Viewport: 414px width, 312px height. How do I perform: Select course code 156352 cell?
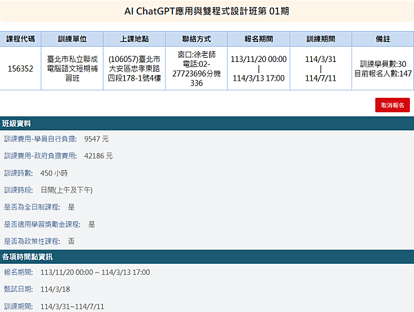click(21, 68)
